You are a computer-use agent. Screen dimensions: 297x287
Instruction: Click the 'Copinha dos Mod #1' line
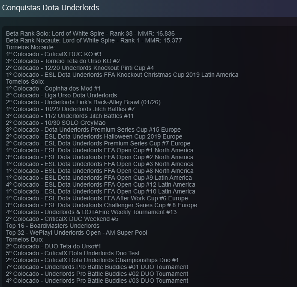[x=54, y=88]
